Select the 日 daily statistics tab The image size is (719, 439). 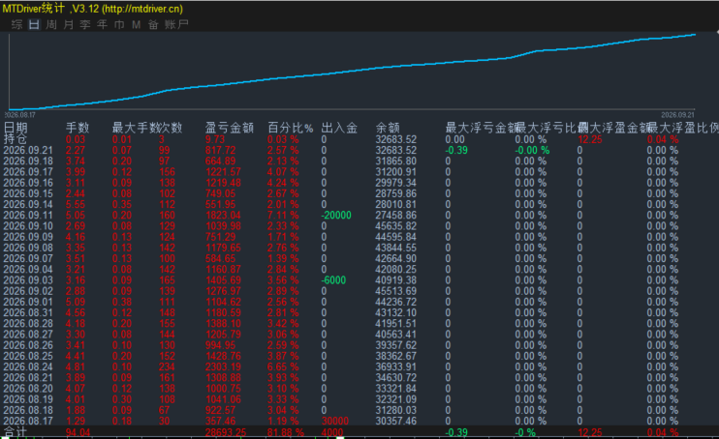(34, 24)
